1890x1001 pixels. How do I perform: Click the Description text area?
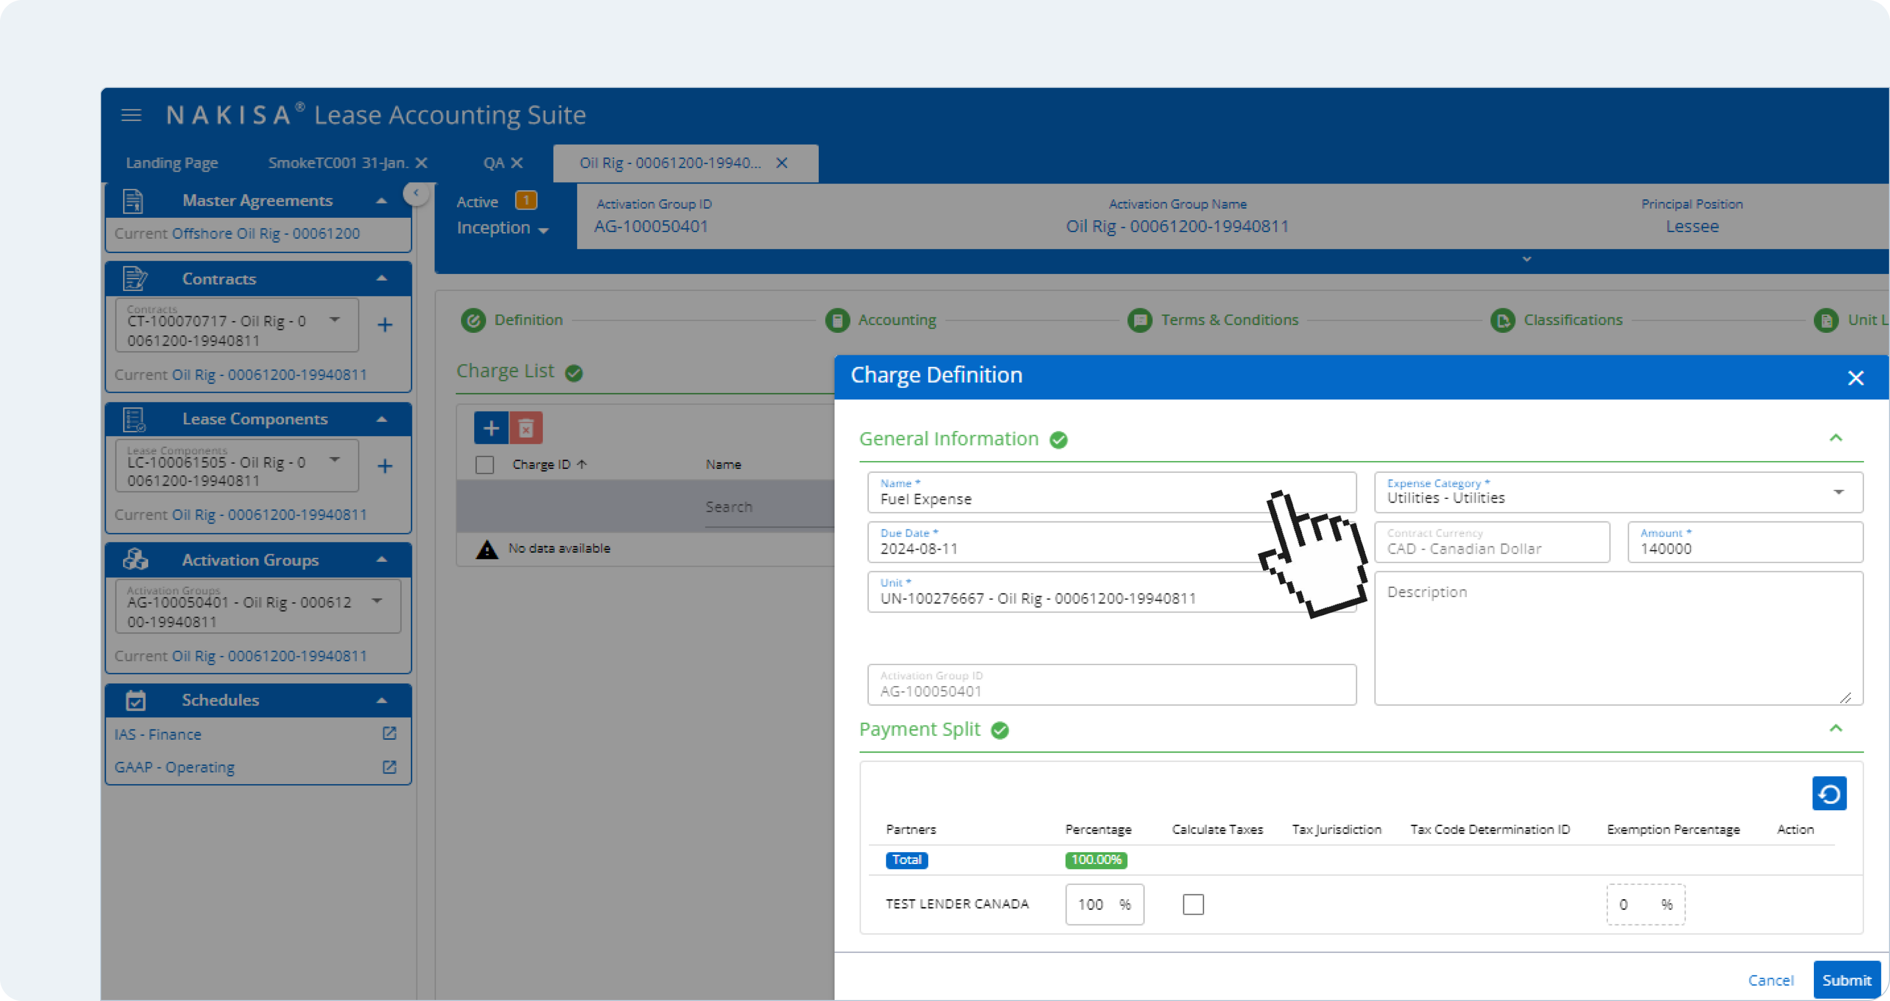[x=1618, y=639]
